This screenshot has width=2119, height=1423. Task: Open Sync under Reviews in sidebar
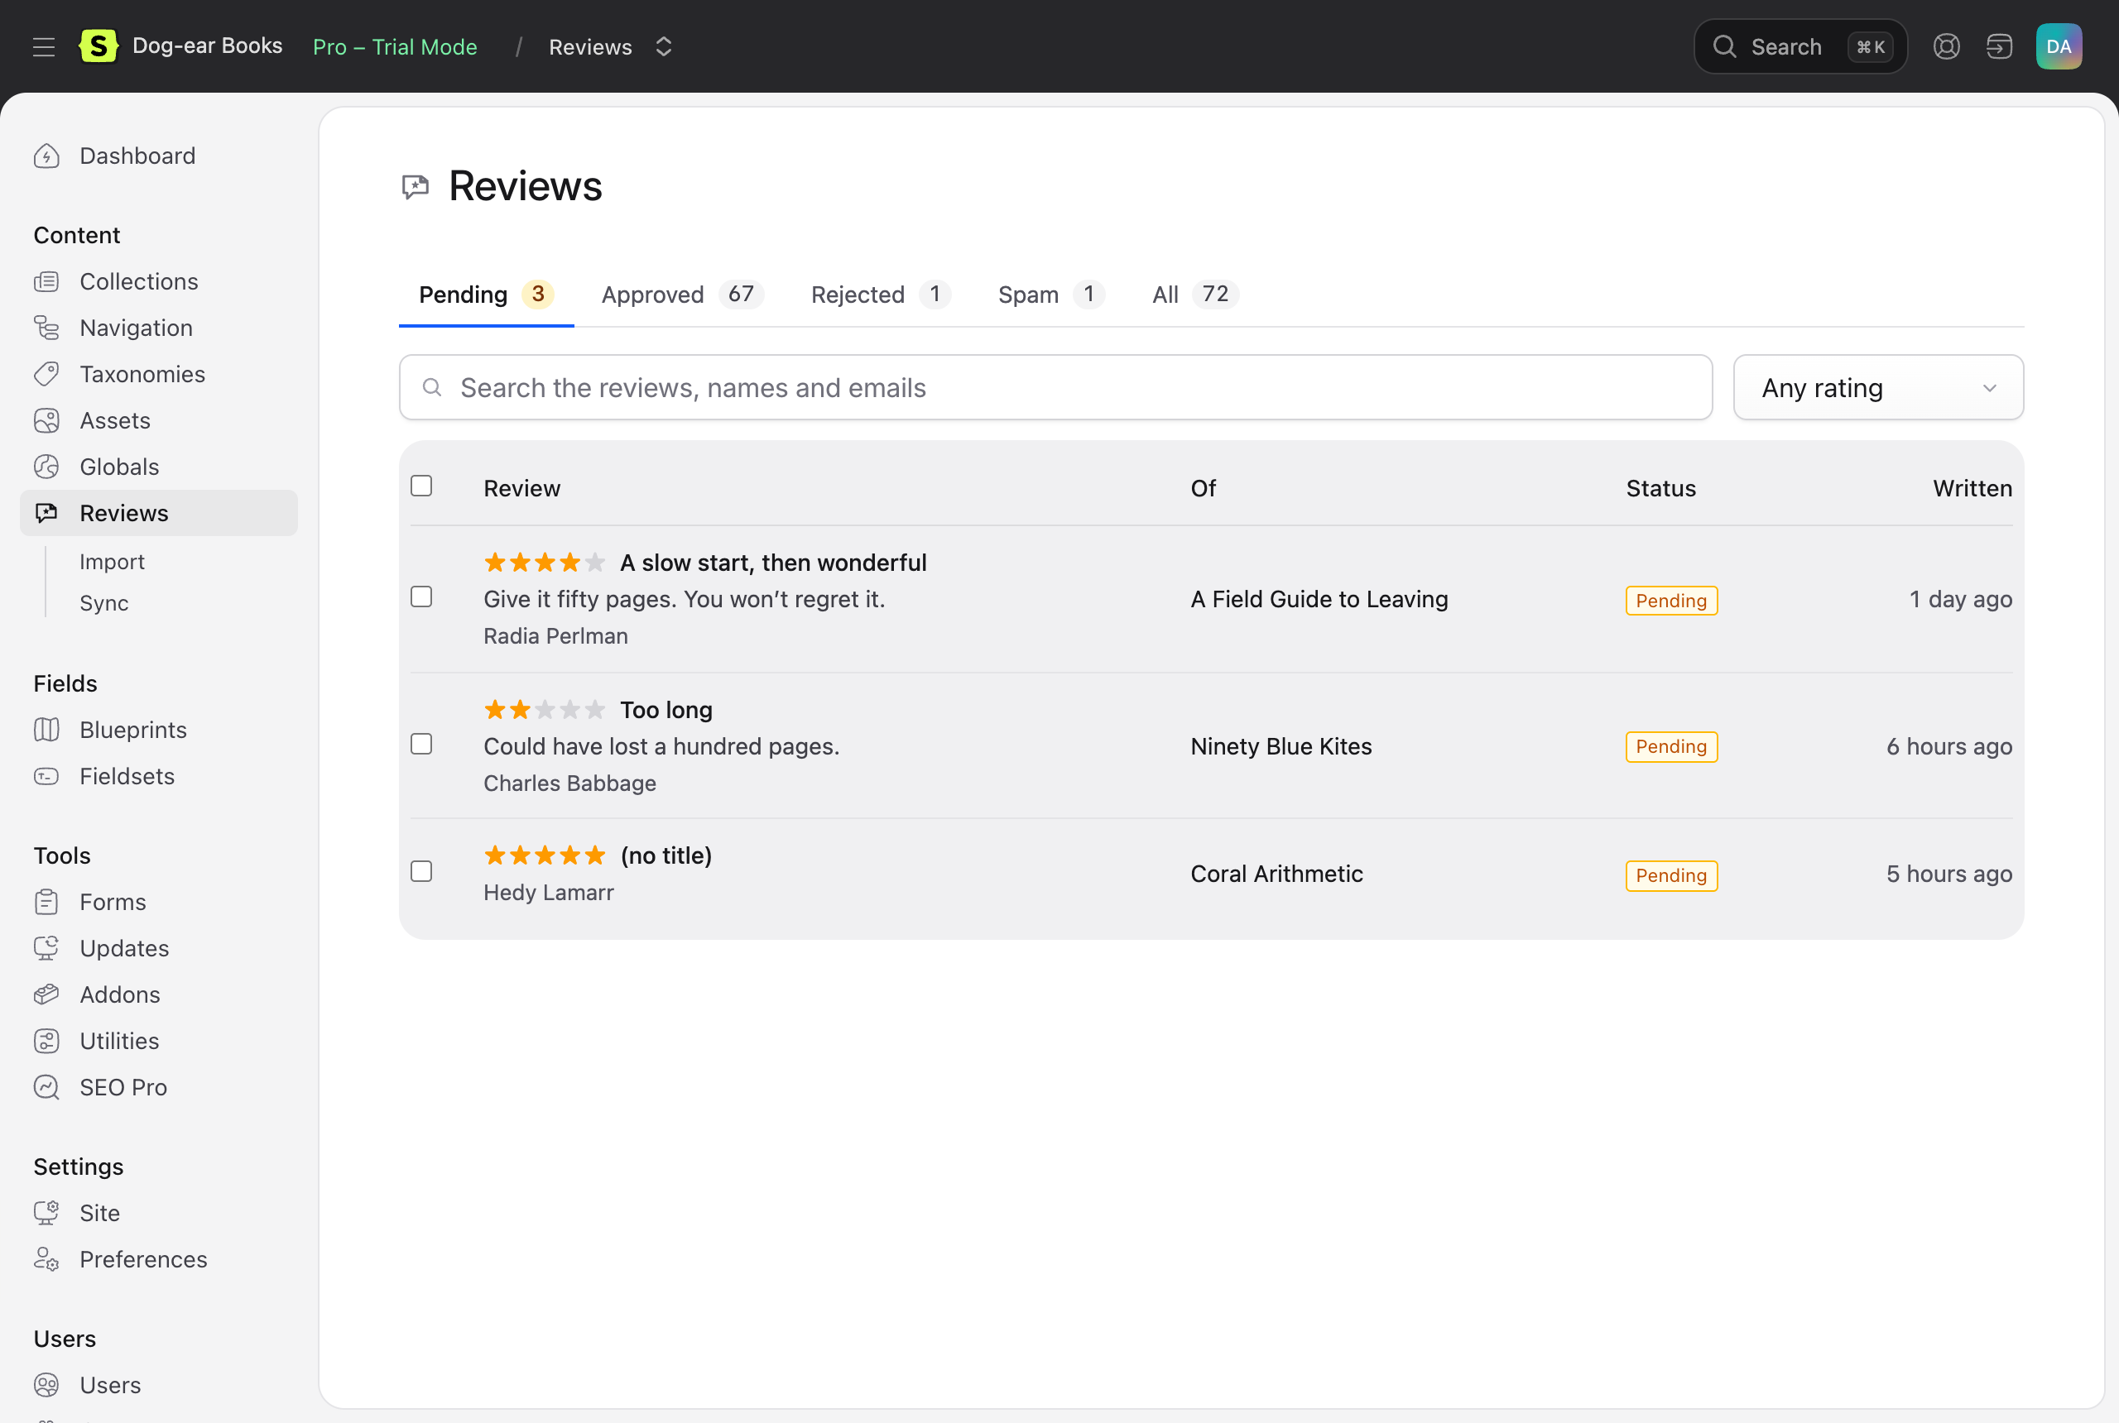(x=103, y=602)
